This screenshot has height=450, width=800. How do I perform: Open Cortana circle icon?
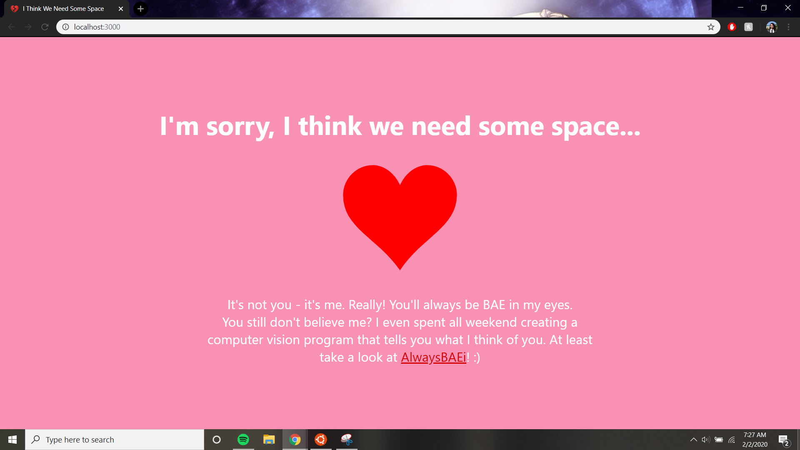point(217,440)
